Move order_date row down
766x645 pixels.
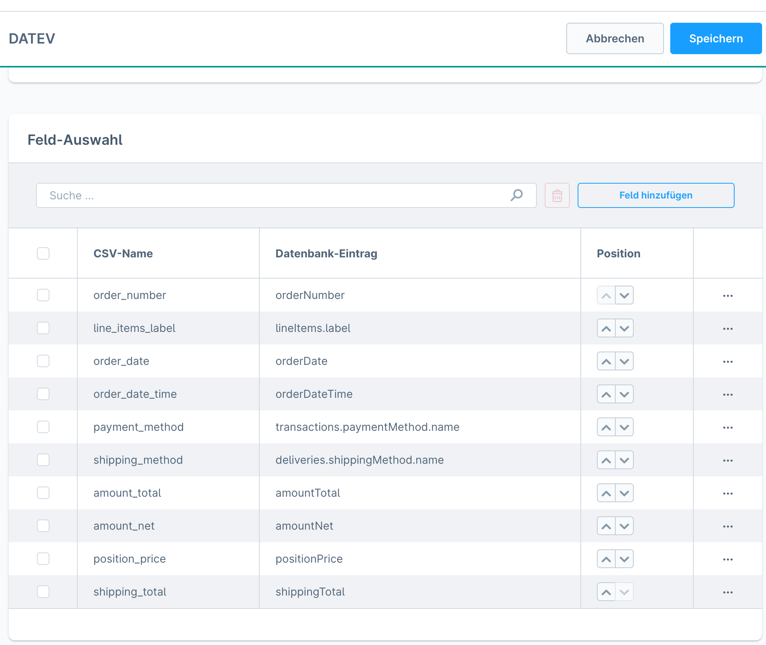click(x=624, y=361)
